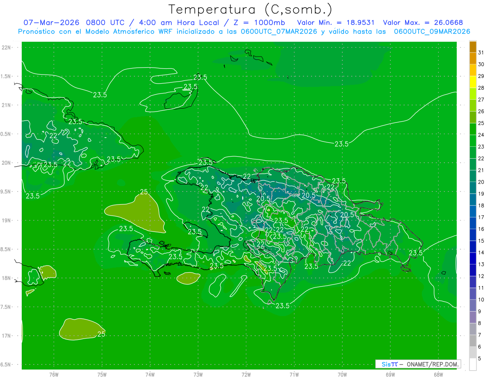
Task: Click the '19N' latitude axis label
Action: tap(7, 221)
